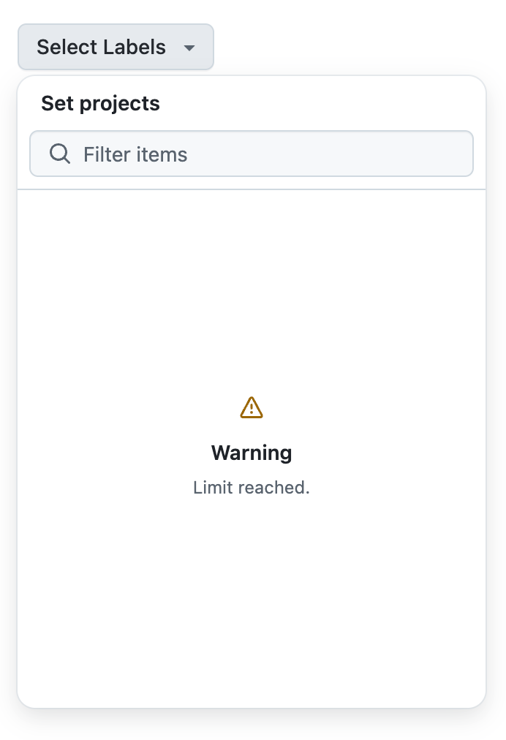Click the bold "Warning" heading
This screenshot has height=740, width=506.
[252, 453]
